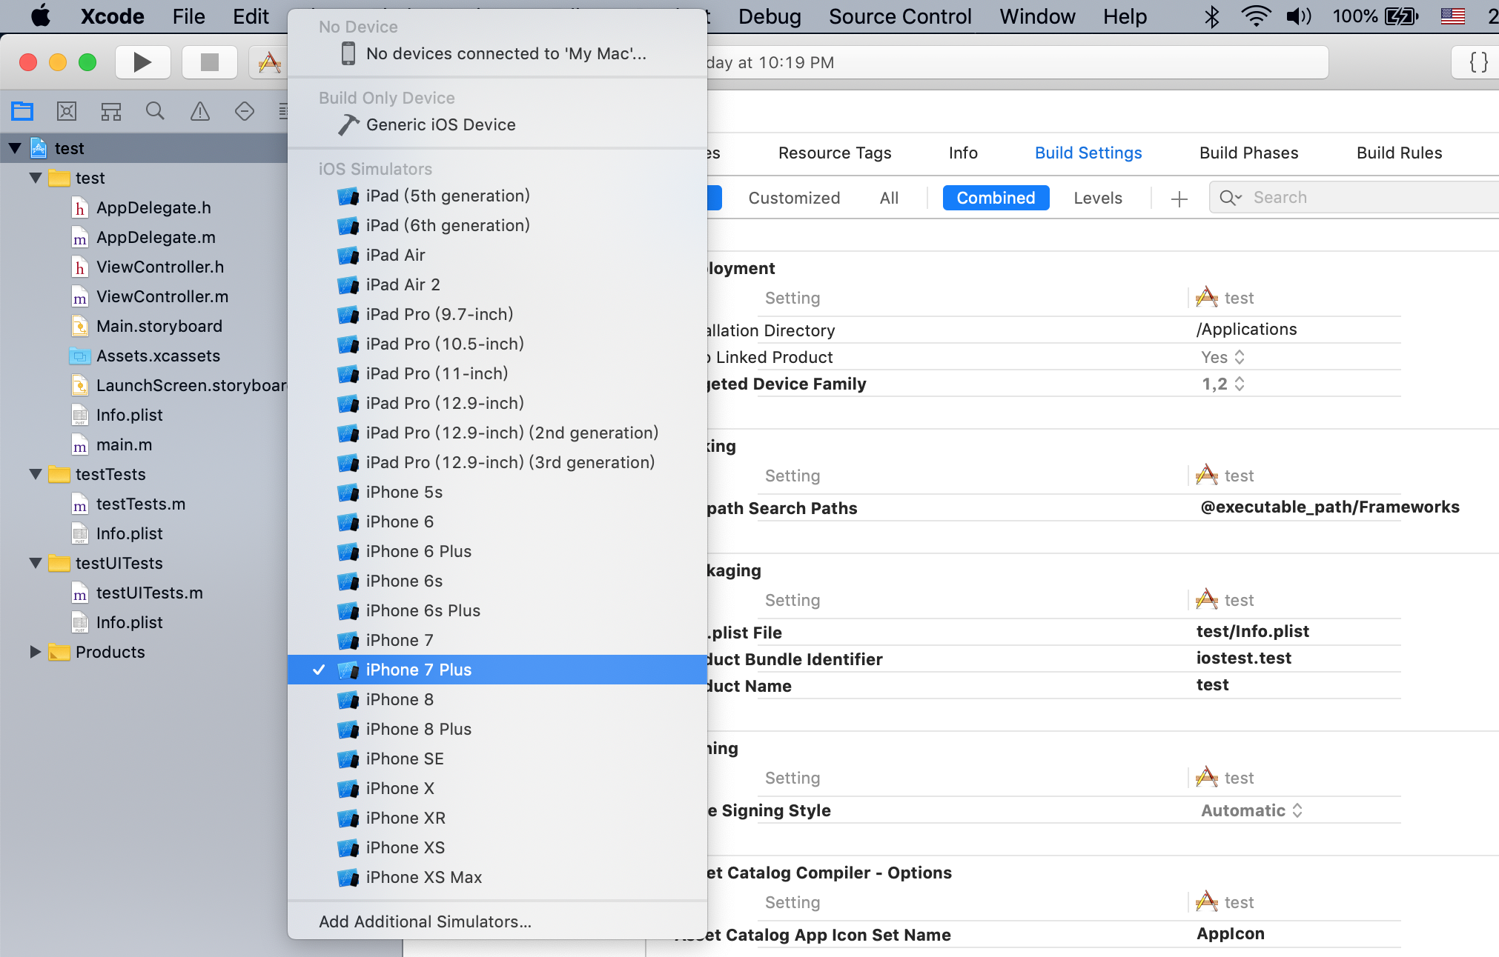Screen dimensions: 1499x957
Task: Open the Code Signing Style Automatic popup
Action: pyautogui.click(x=1251, y=810)
